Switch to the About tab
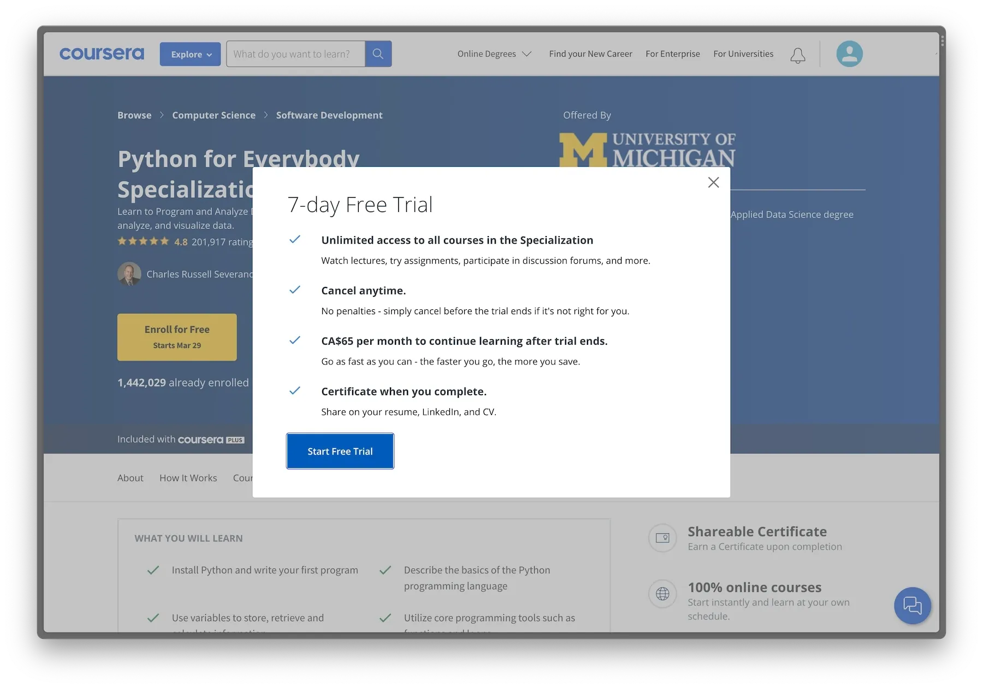Image resolution: width=983 pixels, height=688 pixels. tap(130, 478)
